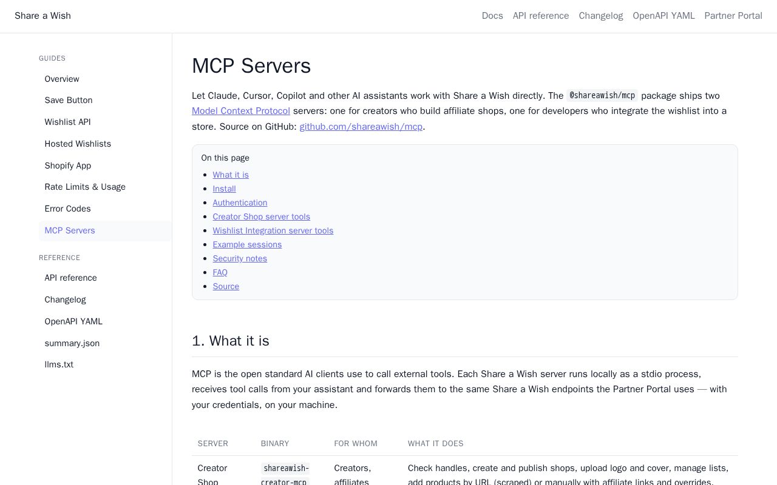Click the GUIDES sidebar section label
This screenshot has height=485, width=777.
point(52,58)
